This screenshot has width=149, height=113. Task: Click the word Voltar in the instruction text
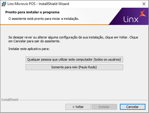[123, 37]
